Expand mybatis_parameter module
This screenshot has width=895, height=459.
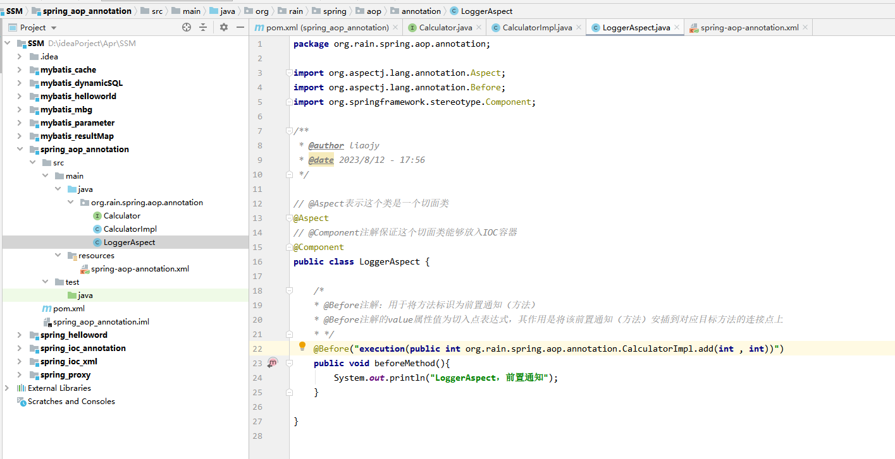(x=20, y=123)
